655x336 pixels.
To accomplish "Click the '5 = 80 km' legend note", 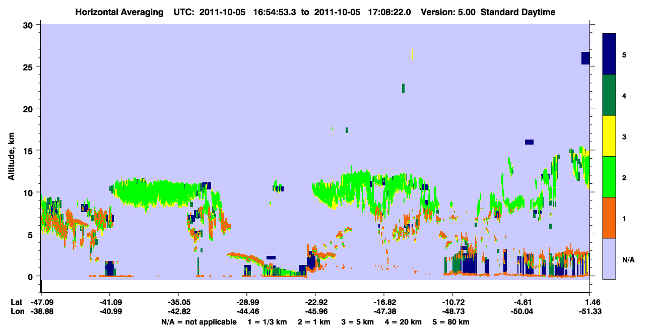I will point(451,322).
